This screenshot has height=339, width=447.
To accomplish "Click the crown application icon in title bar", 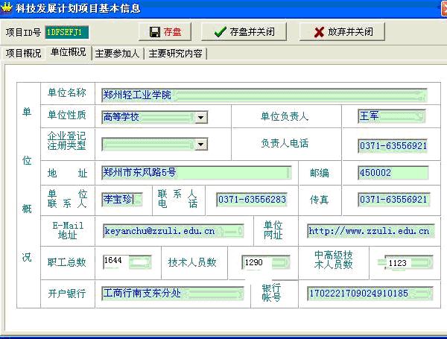I will pos(7,8).
